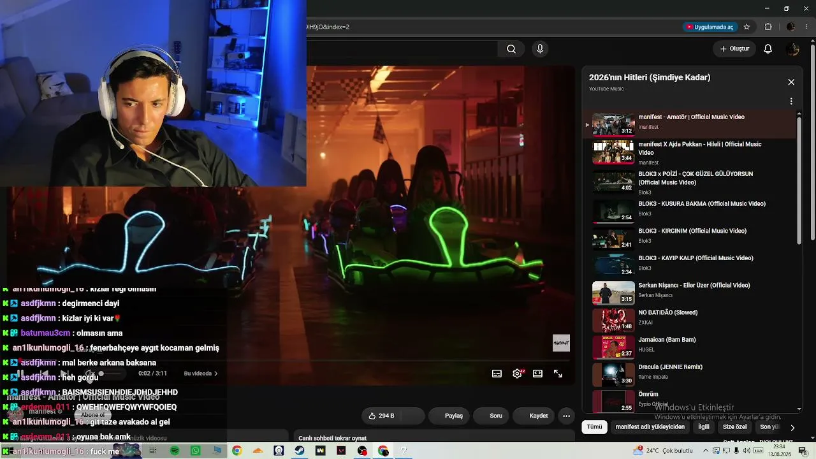816x459 pixels.
Task: Show more filter chips with right arrow
Action: pyautogui.click(x=792, y=428)
